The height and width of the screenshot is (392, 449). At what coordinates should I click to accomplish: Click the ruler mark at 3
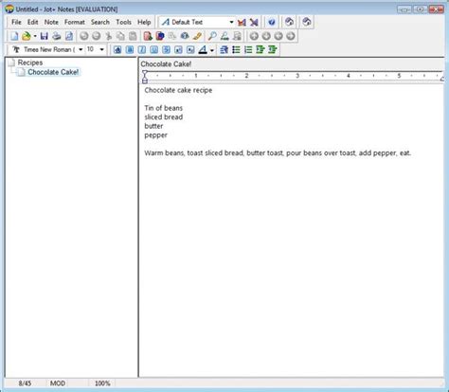coord(297,76)
